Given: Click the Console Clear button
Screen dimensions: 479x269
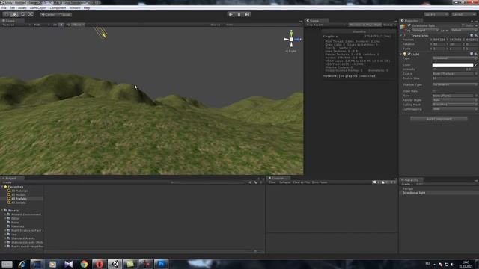Looking at the screenshot, I should click(x=272, y=182).
